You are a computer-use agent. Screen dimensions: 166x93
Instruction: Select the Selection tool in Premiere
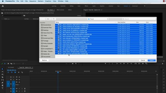pos(2,69)
